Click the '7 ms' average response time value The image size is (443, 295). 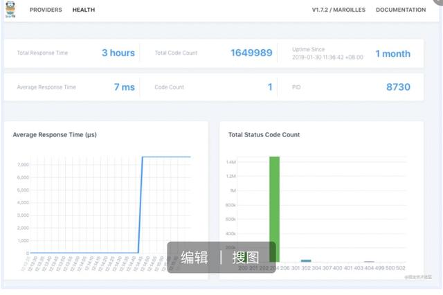125,87
